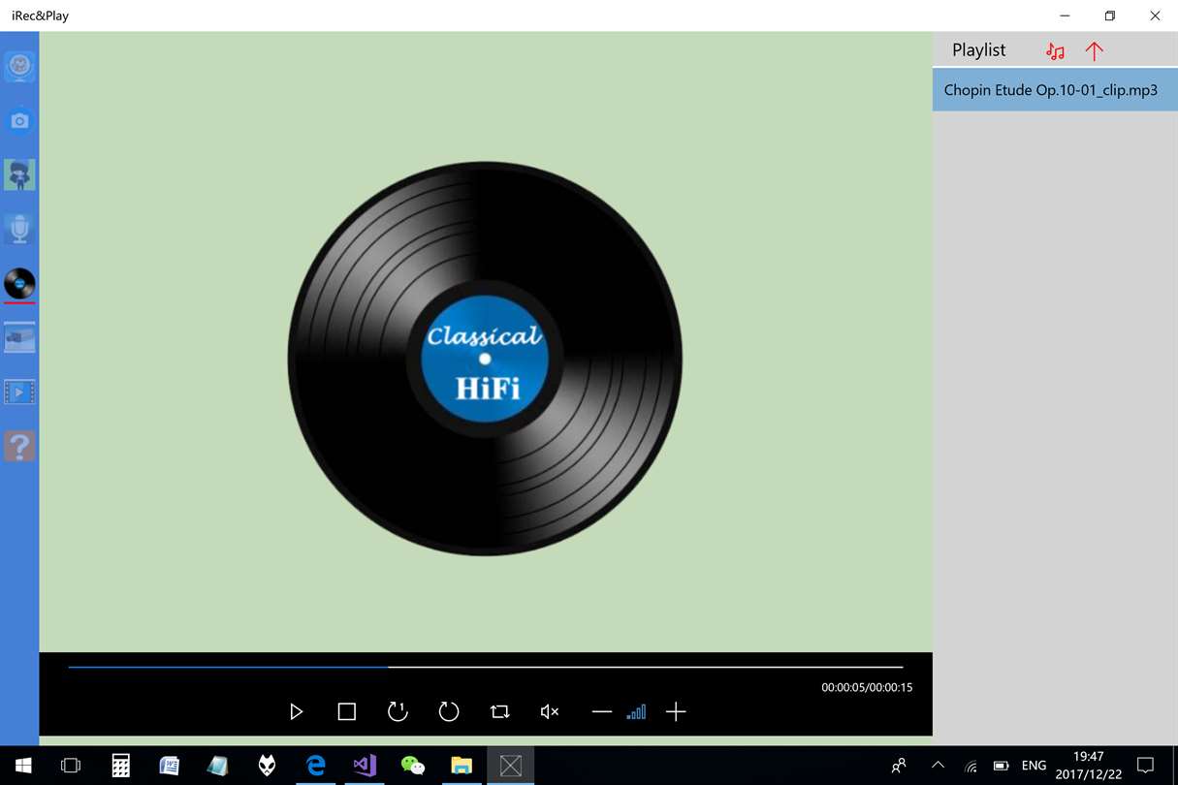
Task: Open the tilted notebook taskbar icon
Action: click(217, 766)
